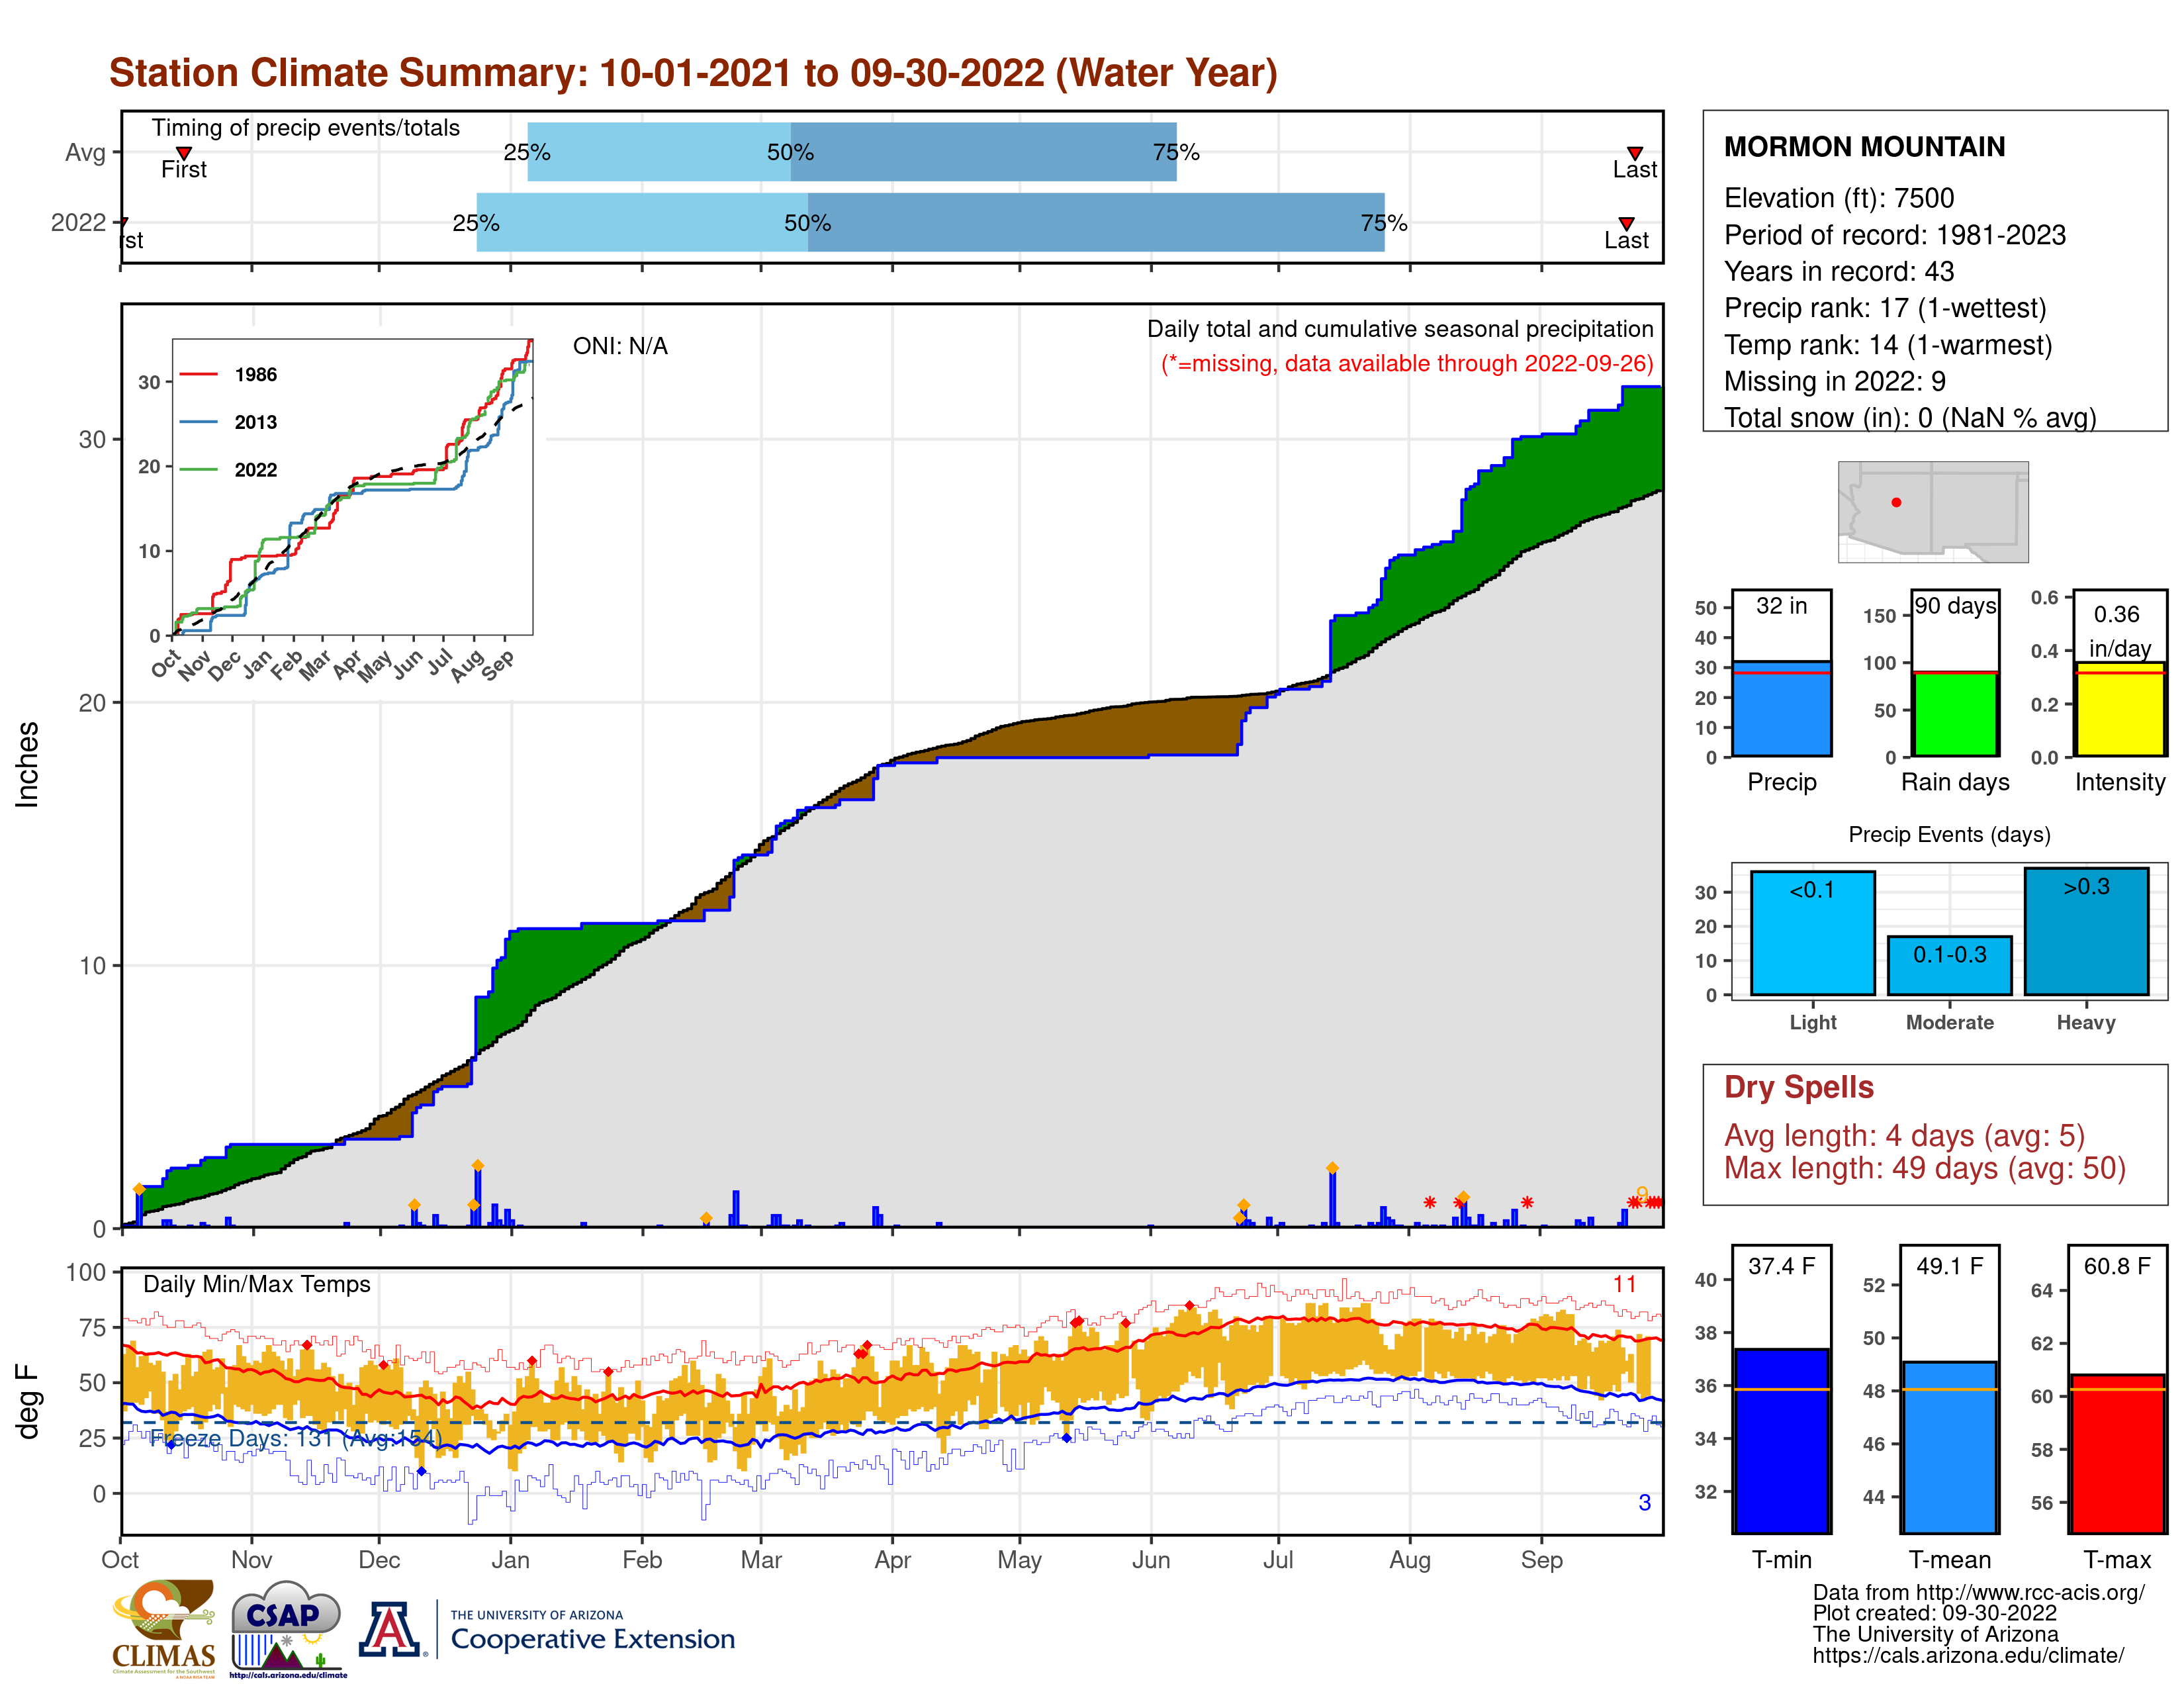Click the Avg row Last marker triangle

[x=1634, y=153]
